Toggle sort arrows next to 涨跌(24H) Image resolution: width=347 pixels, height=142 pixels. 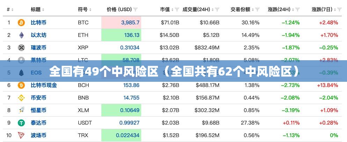(293, 10)
